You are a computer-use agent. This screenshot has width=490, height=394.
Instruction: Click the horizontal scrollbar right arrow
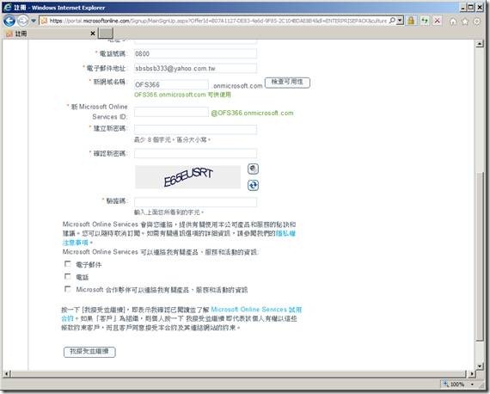pos(472,373)
